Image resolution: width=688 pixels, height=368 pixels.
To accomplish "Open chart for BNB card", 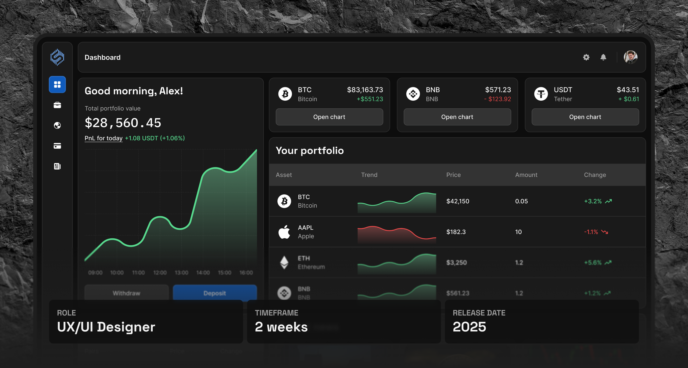I will [457, 117].
